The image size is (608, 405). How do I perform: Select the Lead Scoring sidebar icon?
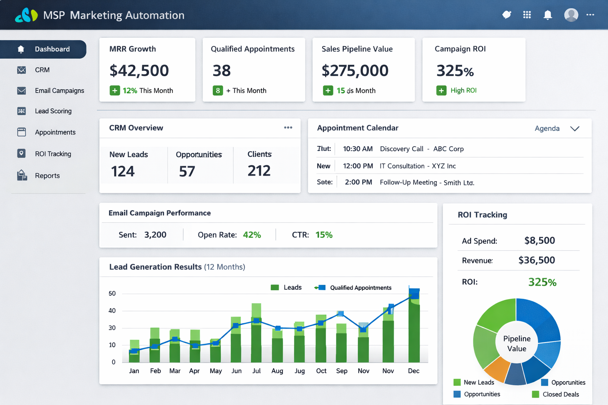tap(21, 111)
